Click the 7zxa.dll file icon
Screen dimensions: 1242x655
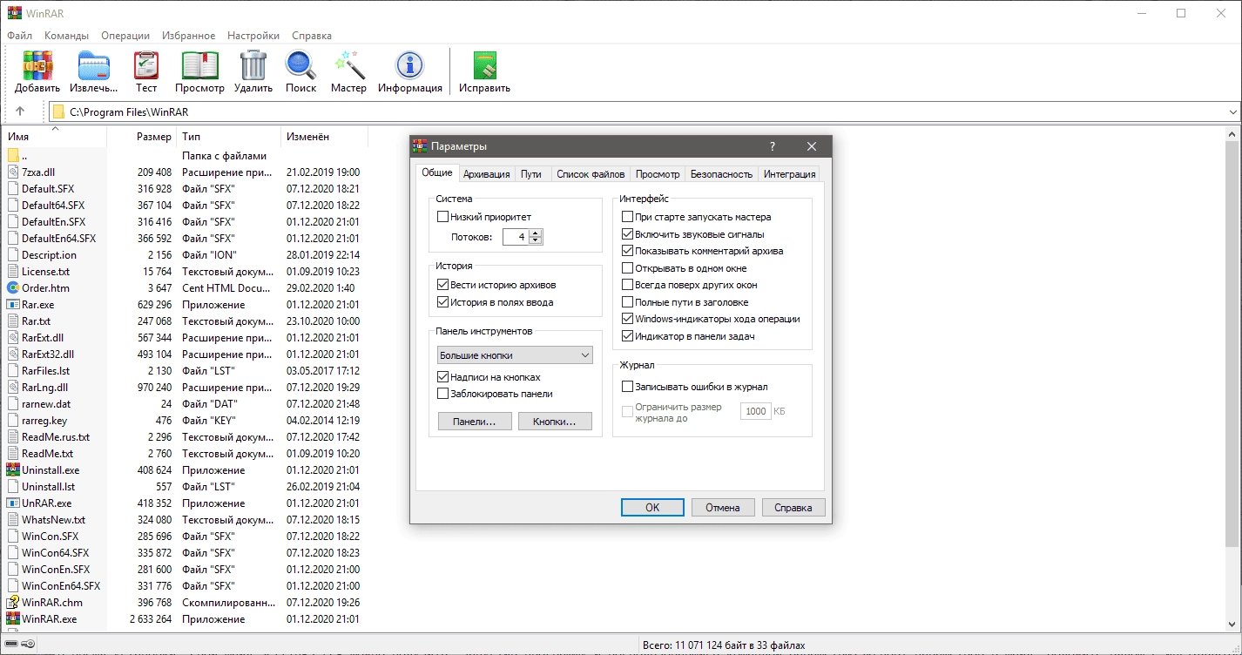coord(13,172)
